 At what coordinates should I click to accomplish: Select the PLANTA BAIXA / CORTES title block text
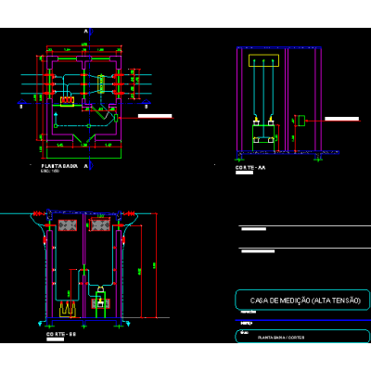(x=281, y=338)
